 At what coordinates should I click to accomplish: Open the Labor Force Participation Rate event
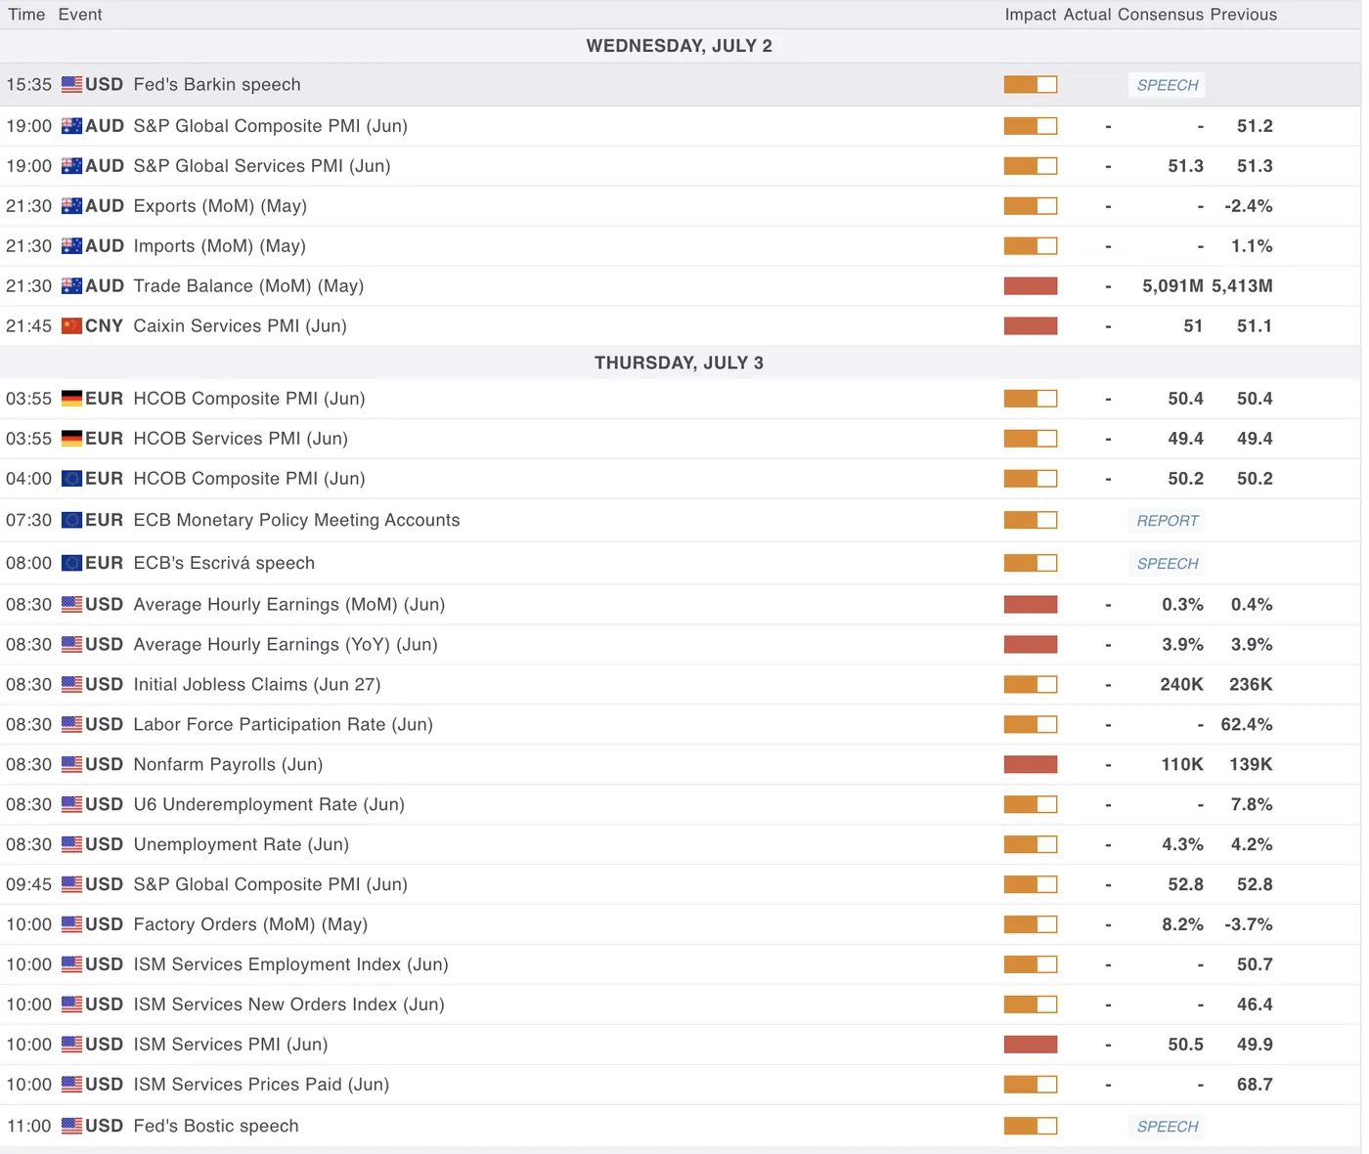[284, 725]
